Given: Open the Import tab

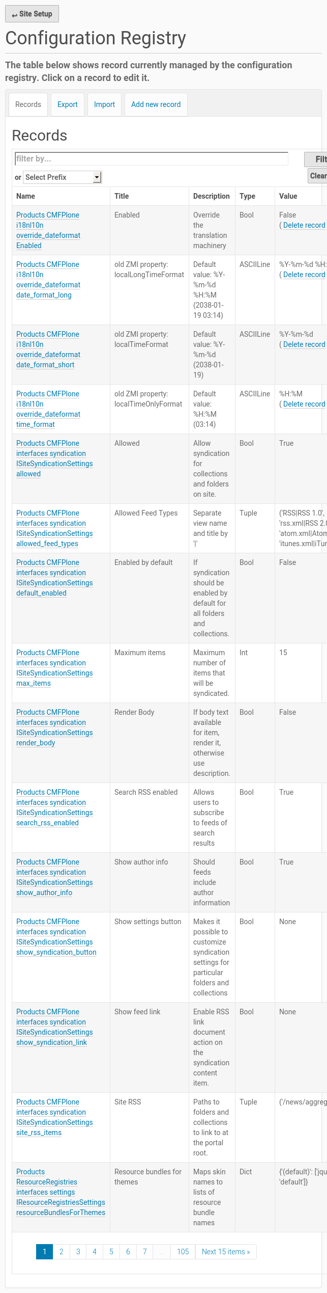Looking at the screenshot, I should (x=104, y=104).
